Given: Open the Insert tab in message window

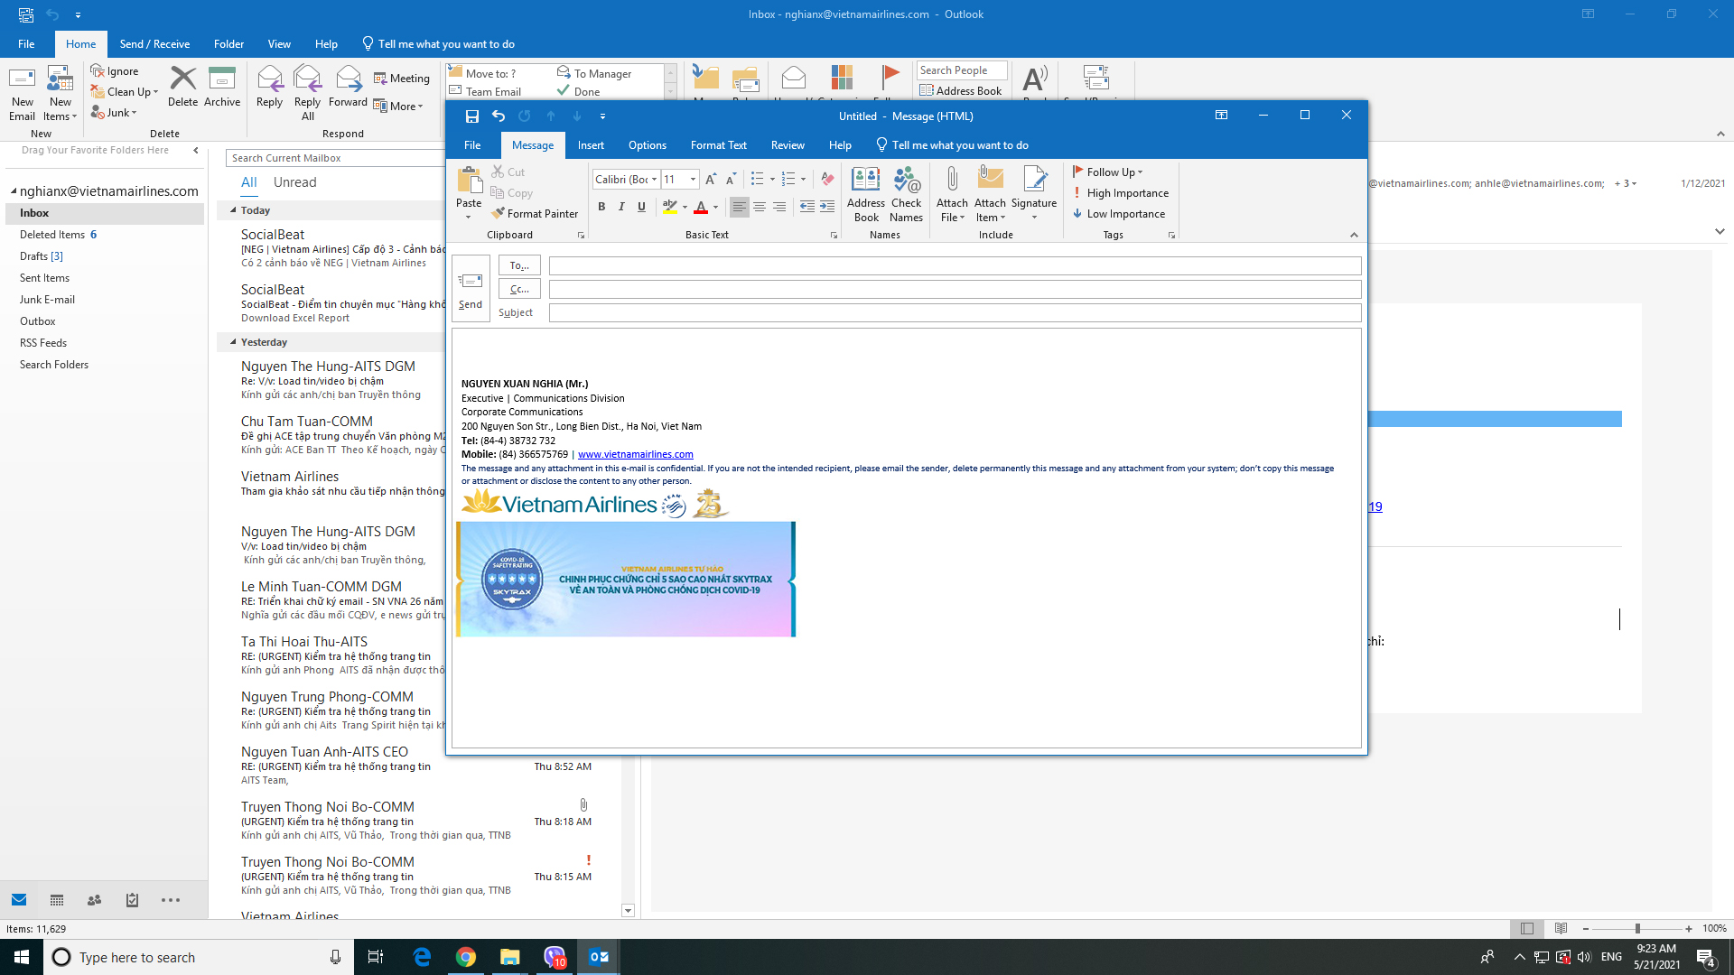Looking at the screenshot, I should [x=591, y=145].
